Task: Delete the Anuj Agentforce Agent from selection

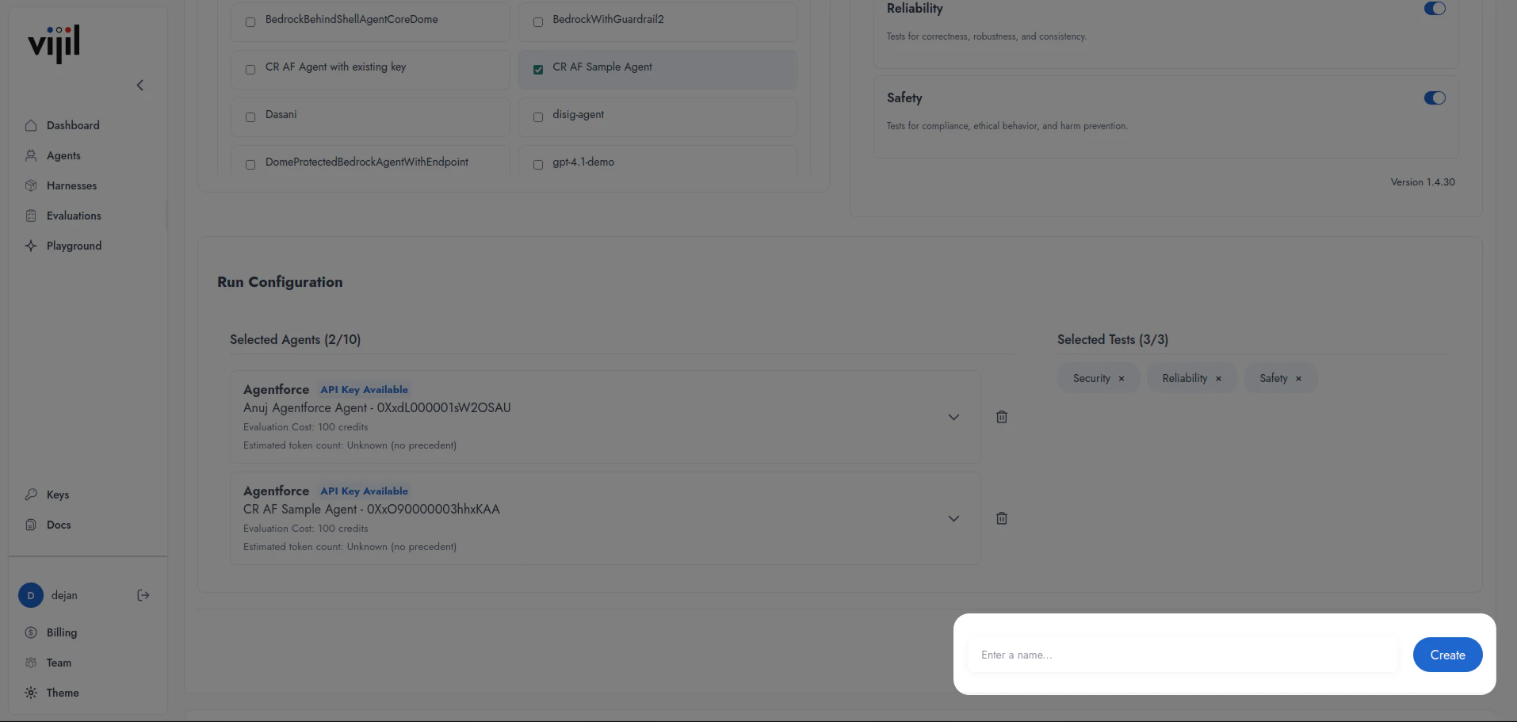Action: click(1001, 416)
